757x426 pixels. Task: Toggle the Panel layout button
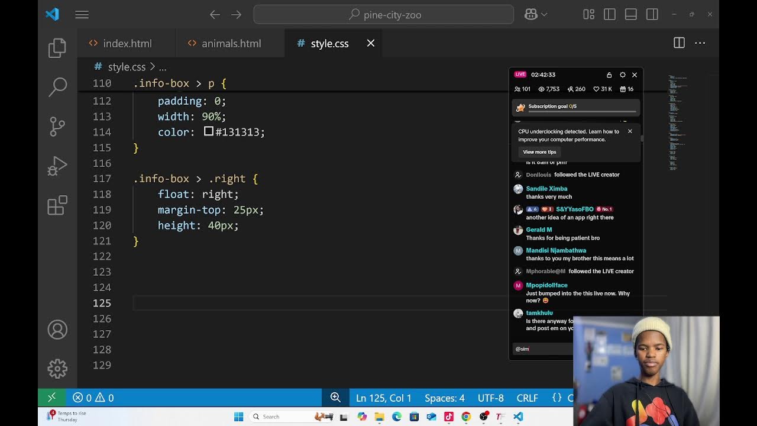click(631, 15)
